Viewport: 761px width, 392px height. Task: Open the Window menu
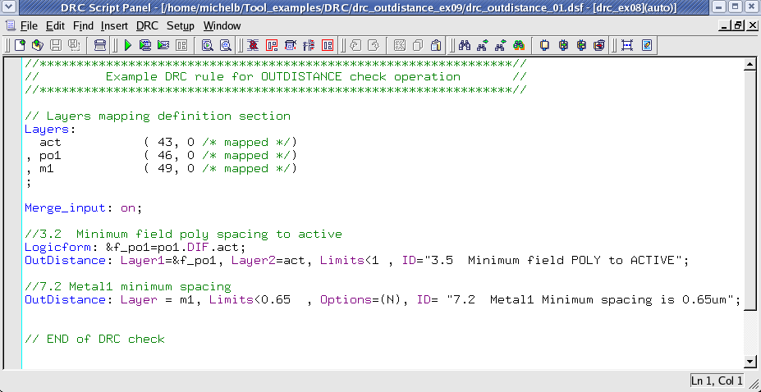click(222, 25)
